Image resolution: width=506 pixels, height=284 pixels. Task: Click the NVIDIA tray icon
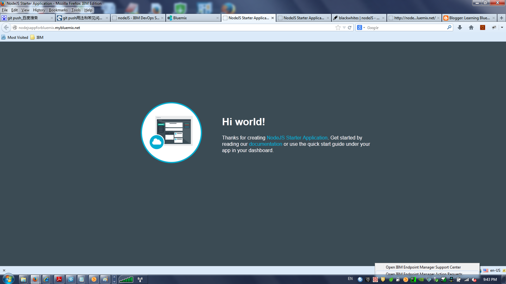421,280
